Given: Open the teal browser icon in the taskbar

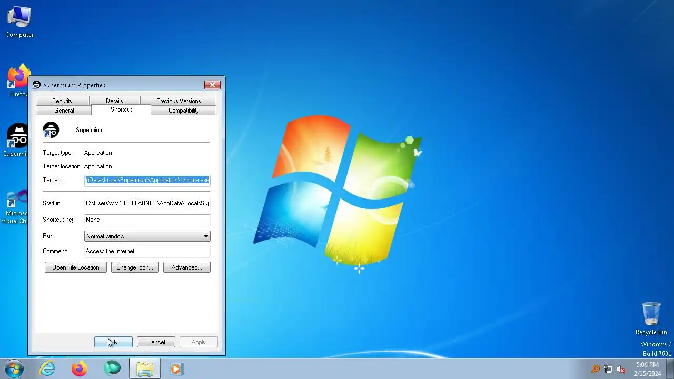Looking at the screenshot, I should point(112,368).
